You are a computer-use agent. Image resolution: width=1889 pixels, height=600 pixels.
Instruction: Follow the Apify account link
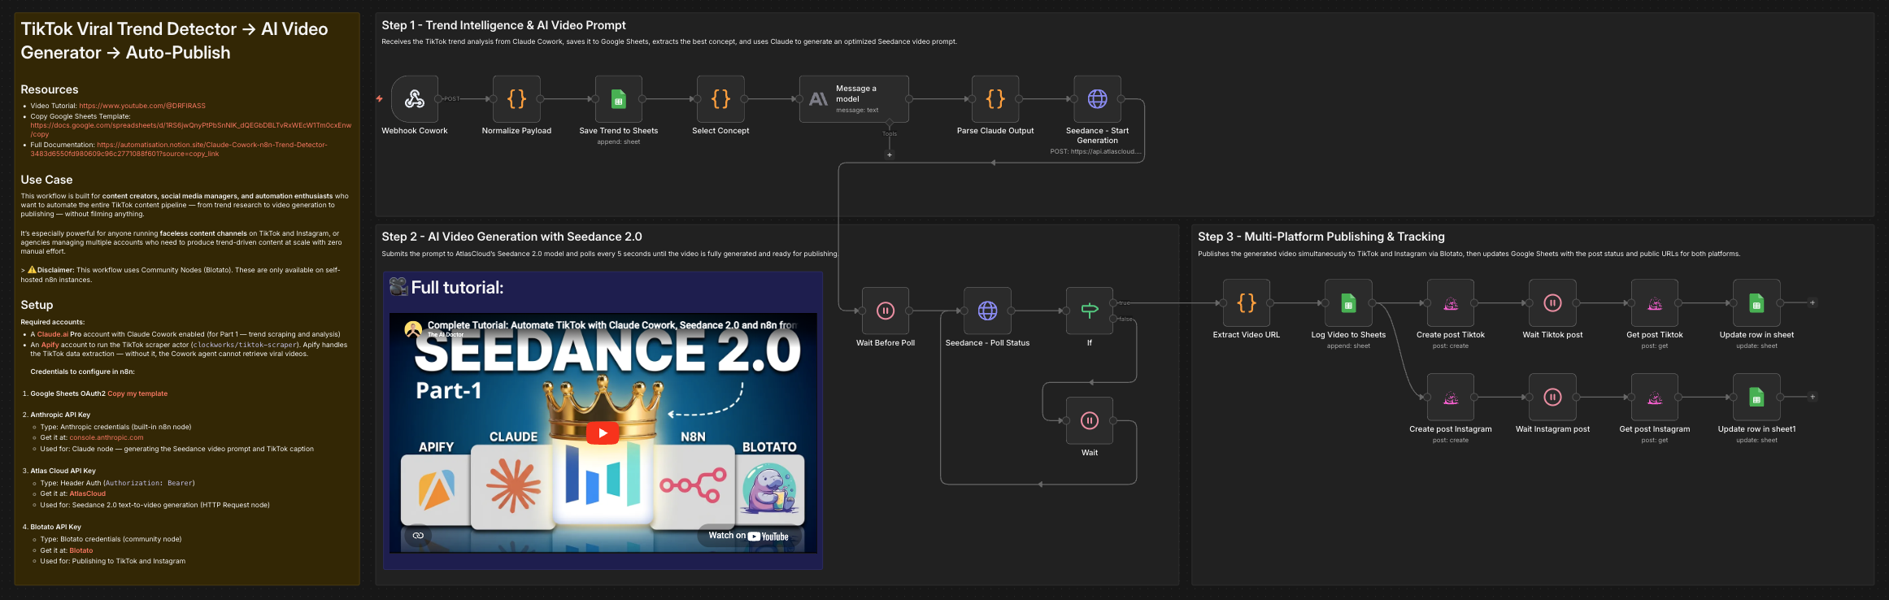pyautogui.click(x=50, y=345)
